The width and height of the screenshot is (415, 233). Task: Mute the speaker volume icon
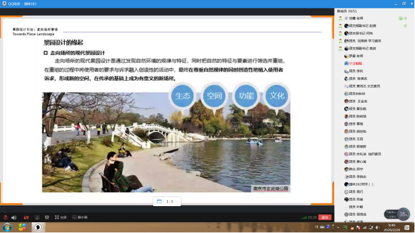tap(14, 217)
